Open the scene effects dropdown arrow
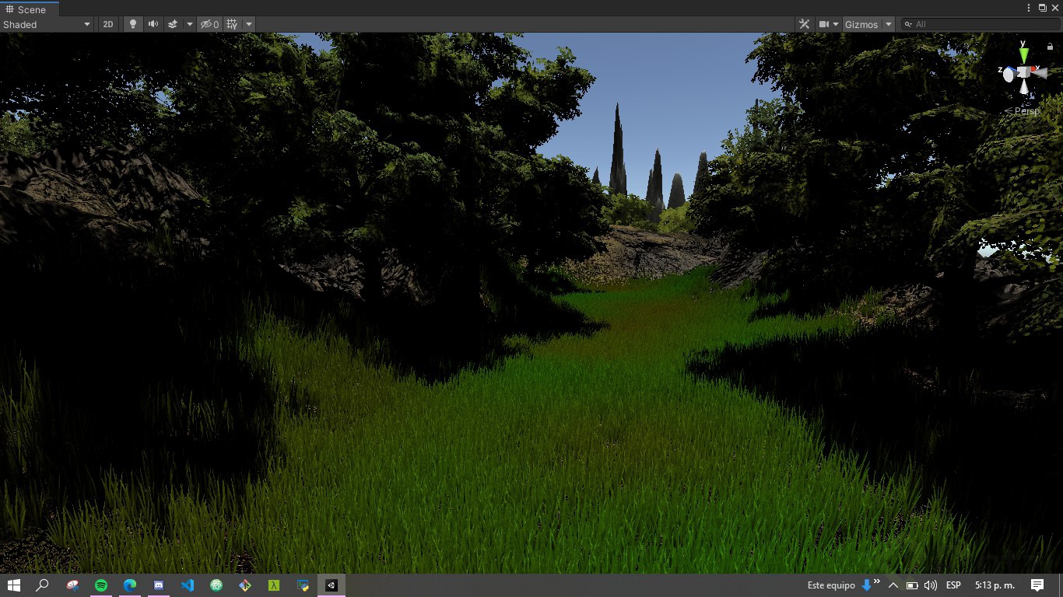Viewport: 1063px width, 597px height. pyautogui.click(x=189, y=24)
